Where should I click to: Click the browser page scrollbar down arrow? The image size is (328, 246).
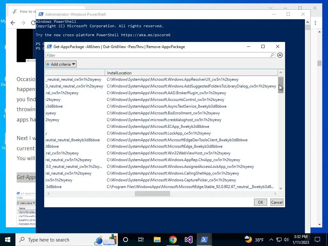(319, 225)
